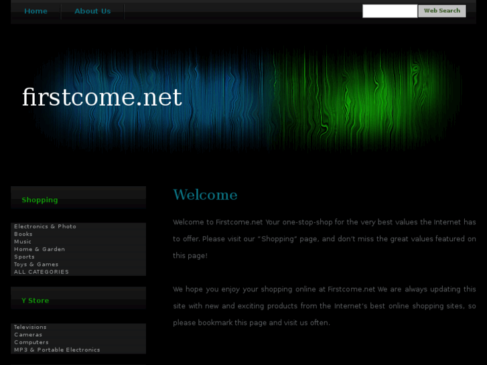The image size is (487, 365).
Task: Select Computers in Y Store
Action: coord(31,342)
